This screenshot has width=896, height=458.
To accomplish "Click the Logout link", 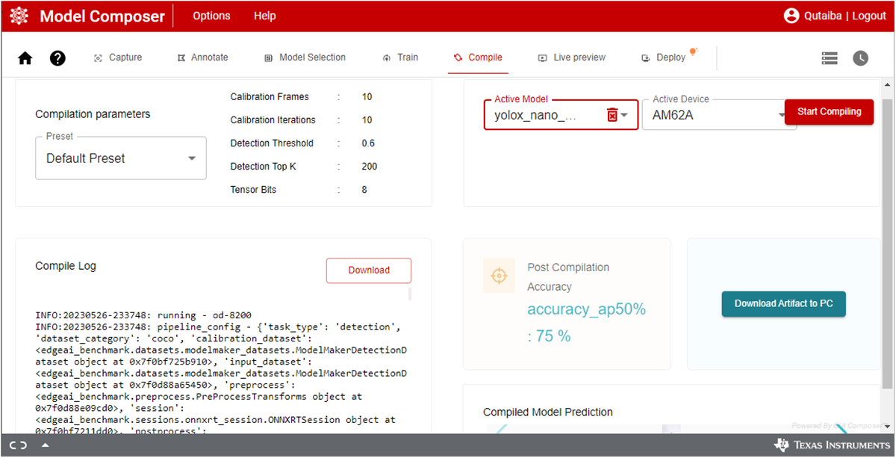I will (869, 16).
